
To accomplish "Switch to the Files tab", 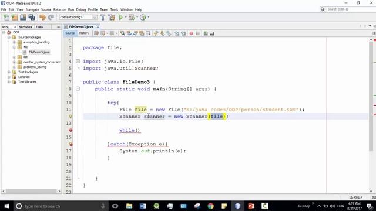I will click(x=39, y=27).
